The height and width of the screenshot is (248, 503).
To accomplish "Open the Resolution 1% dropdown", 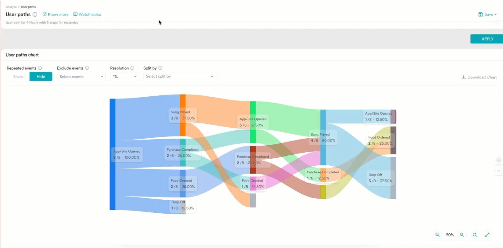I will (124, 77).
